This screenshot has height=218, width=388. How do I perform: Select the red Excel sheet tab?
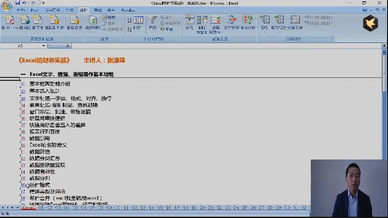[28, 208]
